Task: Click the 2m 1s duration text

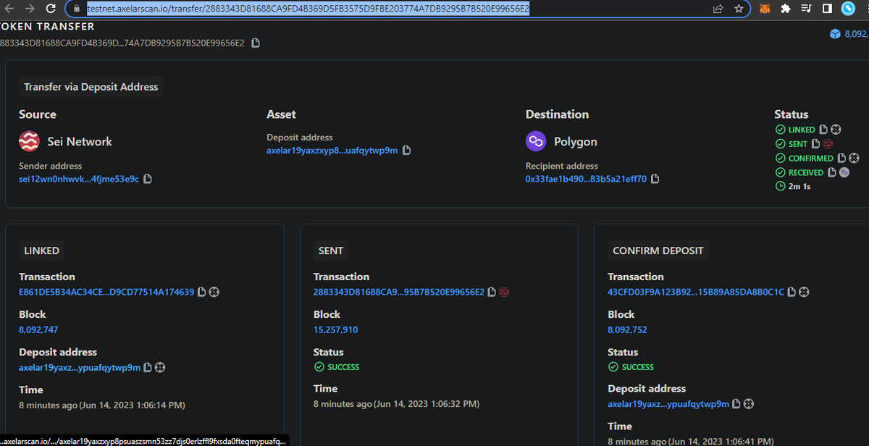Action: point(799,187)
